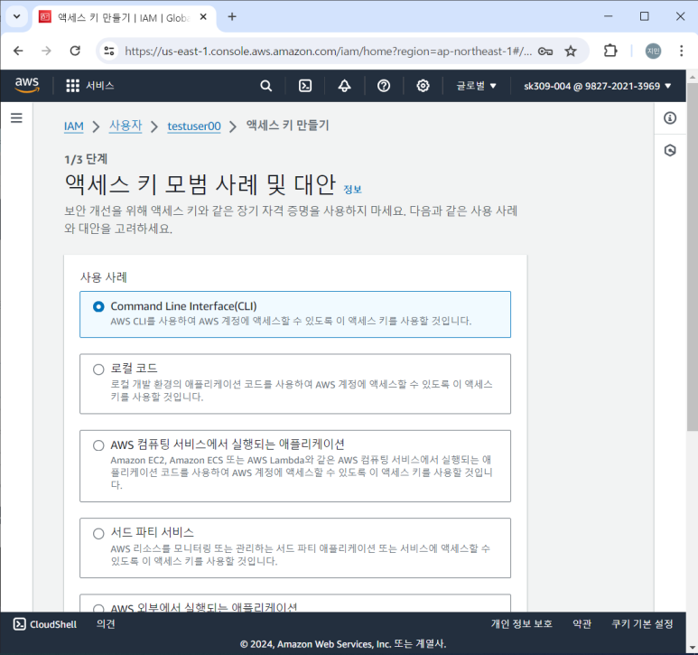Select Command Line Interface(CLI) radio option
Viewport: 698px width, 655px height.
coord(98,307)
